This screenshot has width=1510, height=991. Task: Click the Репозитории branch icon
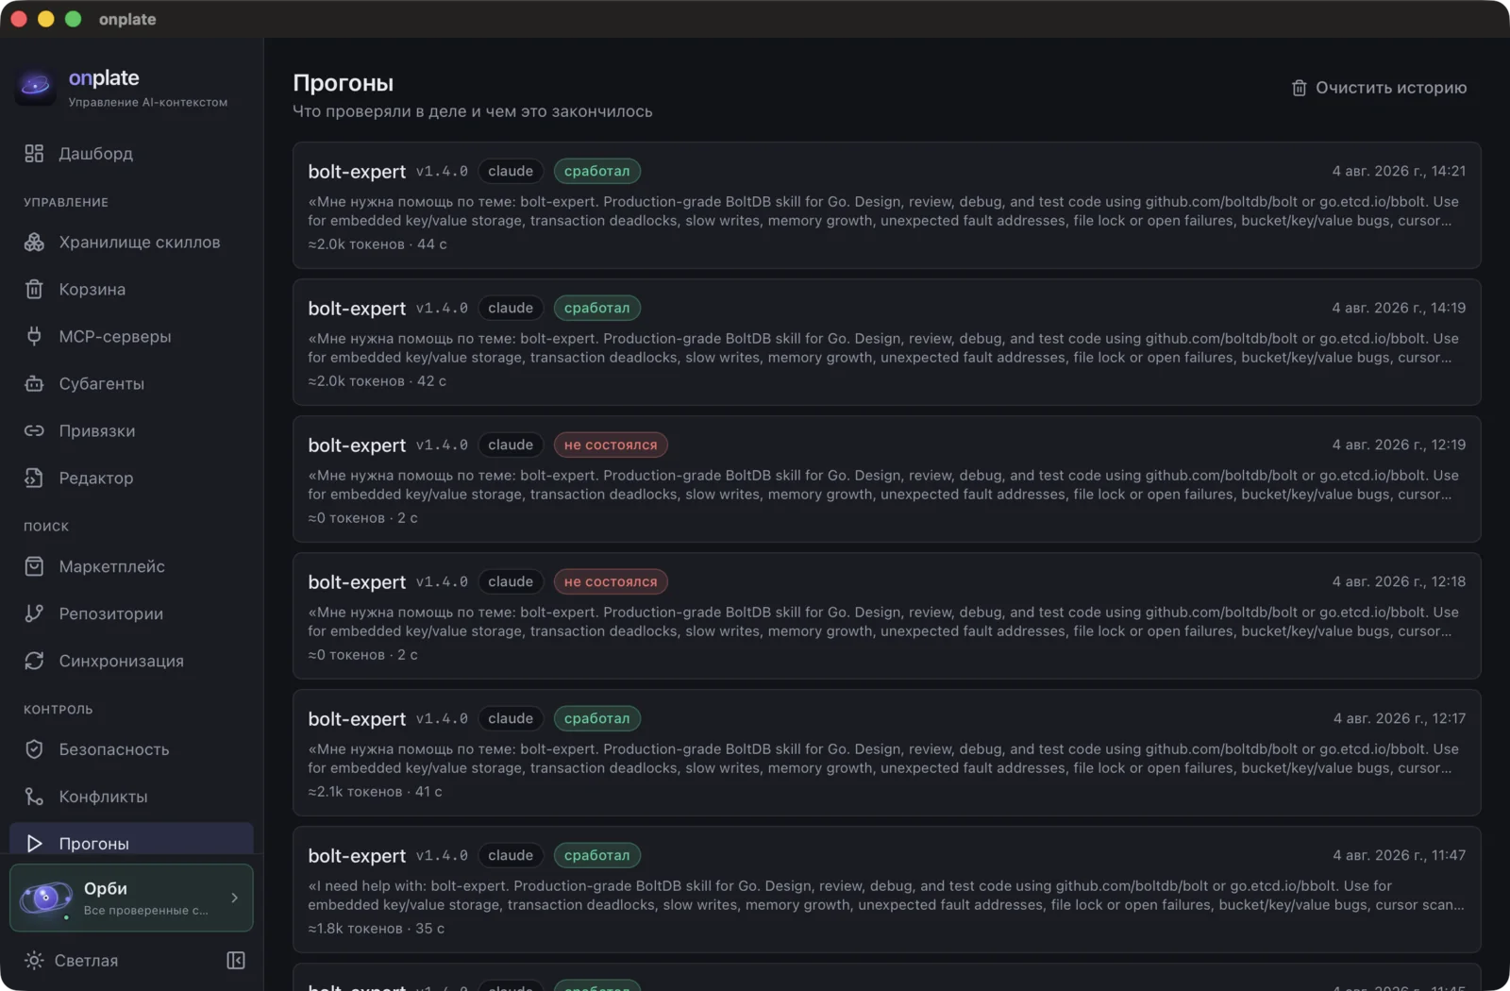[34, 614]
